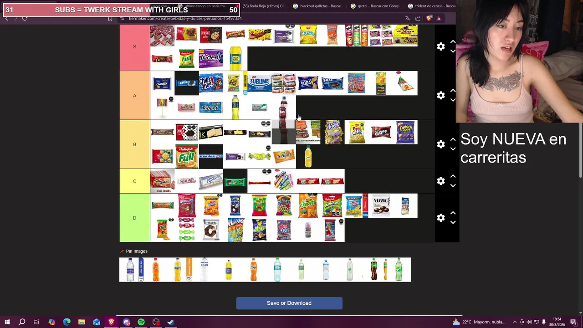The image size is (583, 328).
Task: Go back with browser back arrow
Action: pos(6,18)
